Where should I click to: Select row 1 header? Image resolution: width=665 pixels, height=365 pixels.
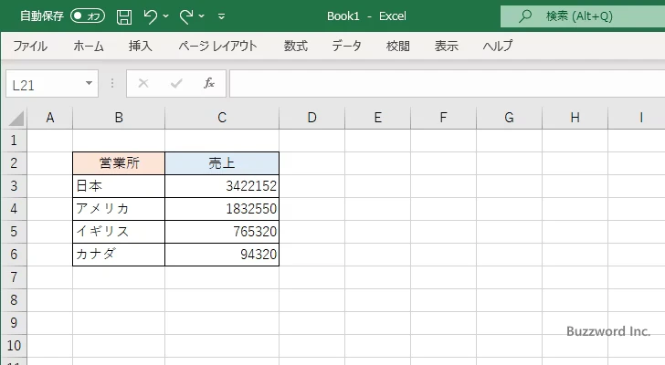14,141
